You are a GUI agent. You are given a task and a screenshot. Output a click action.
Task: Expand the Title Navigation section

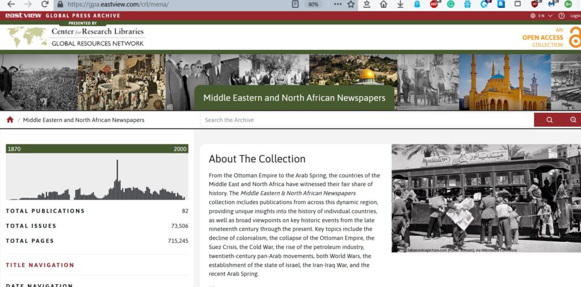40,265
